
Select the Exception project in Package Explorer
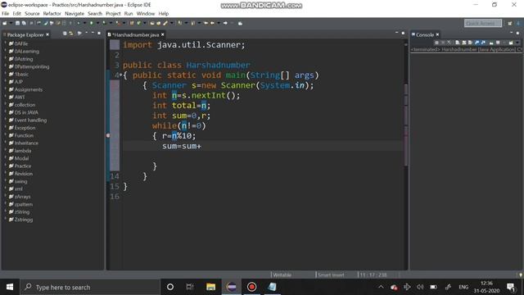pyautogui.click(x=25, y=128)
